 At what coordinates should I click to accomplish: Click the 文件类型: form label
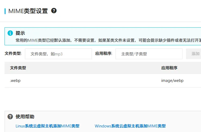click(x=13, y=53)
